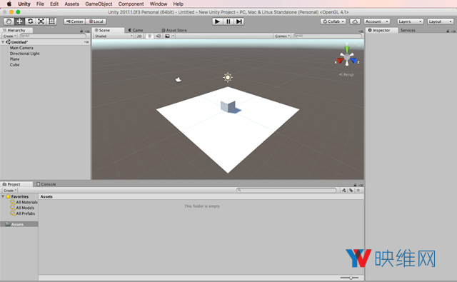Viewport: 457px width, 282px height.
Task: Select the Rotate tool
Action: pyautogui.click(x=30, y=21)
